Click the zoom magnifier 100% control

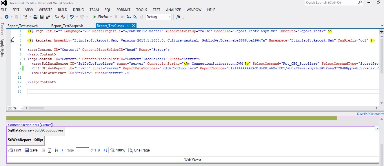click(x=118, y=150)
